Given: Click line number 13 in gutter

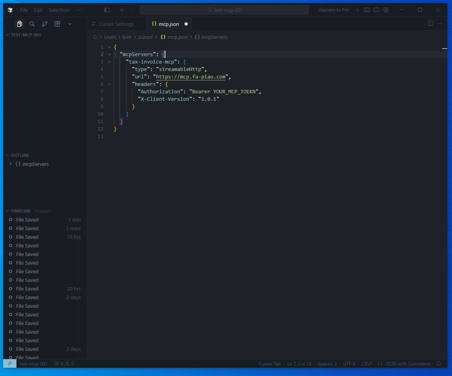Looking at the screenshot, I should pyautogui.click(x=100, y=136).
